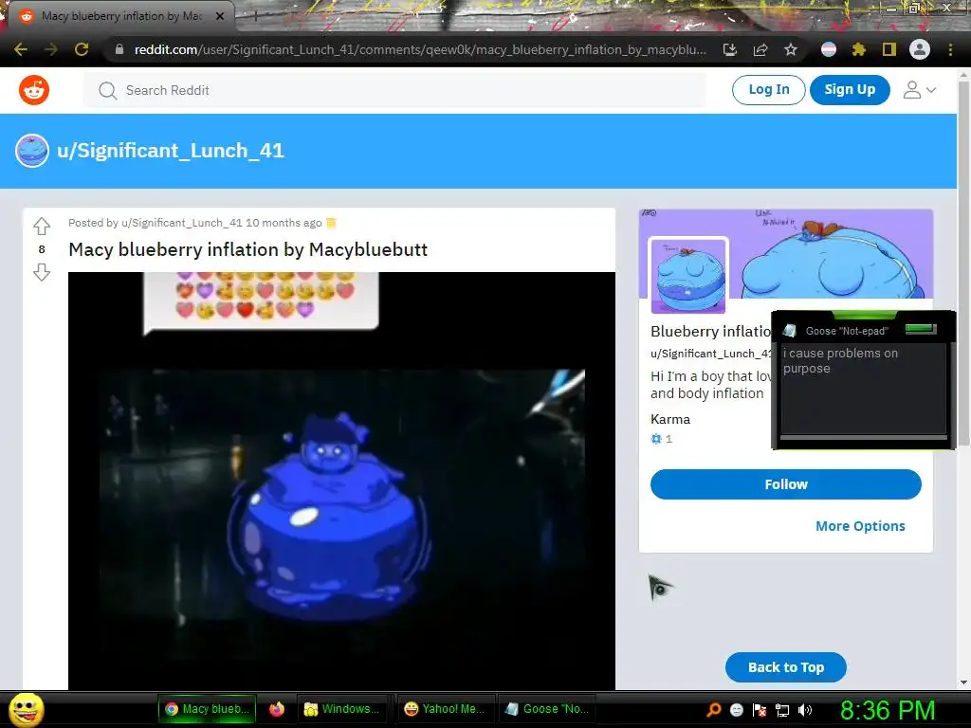971x728 pixels.
Task: Click the lock site info icon
Action: 119,49
